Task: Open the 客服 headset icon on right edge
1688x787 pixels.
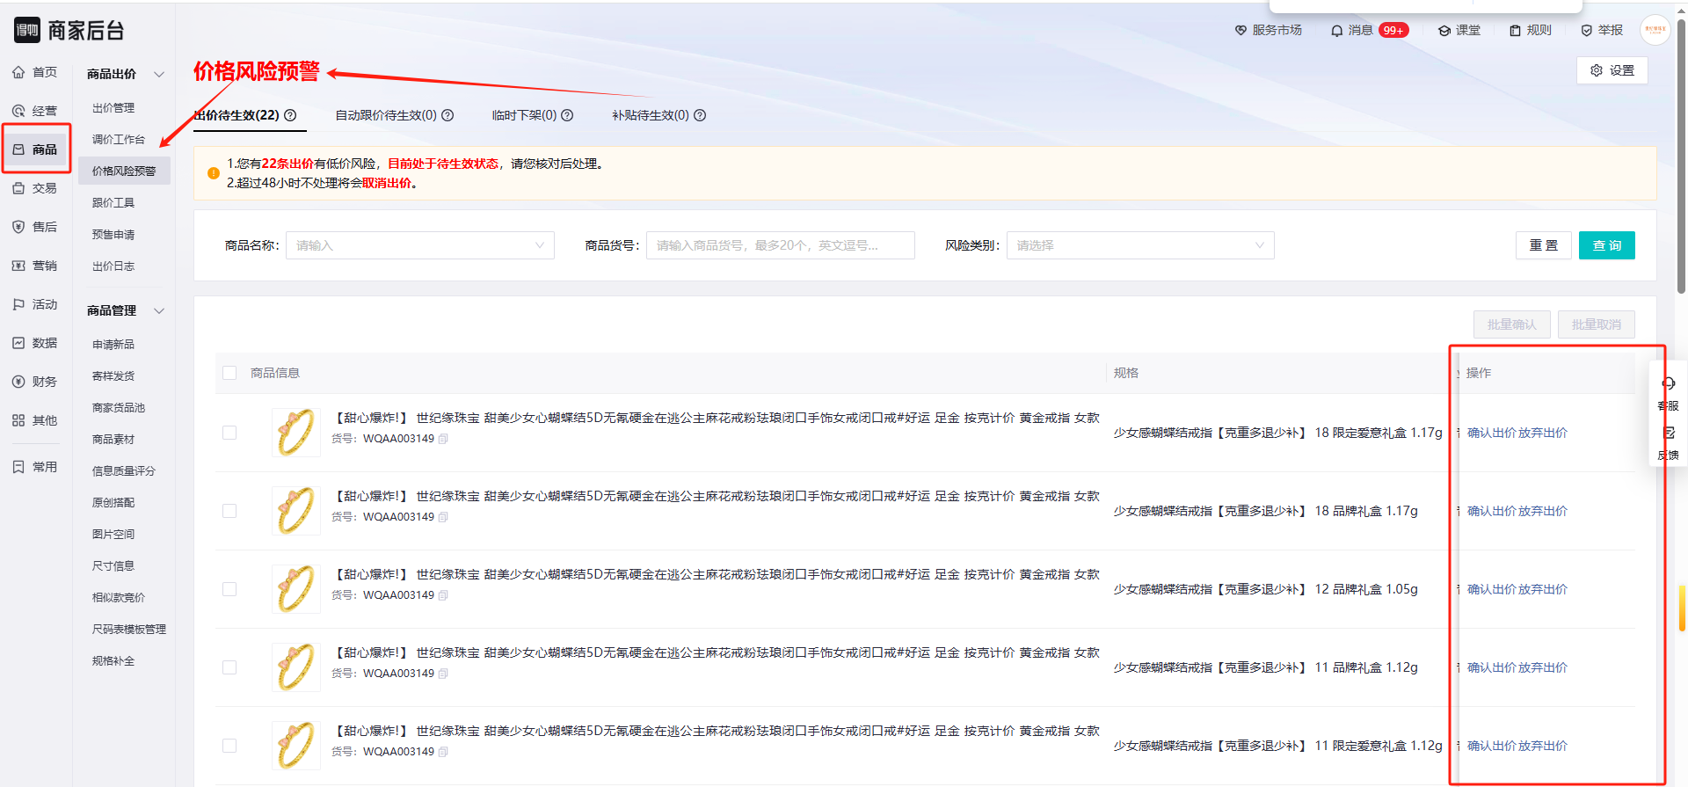Action: click(1668, 384)
